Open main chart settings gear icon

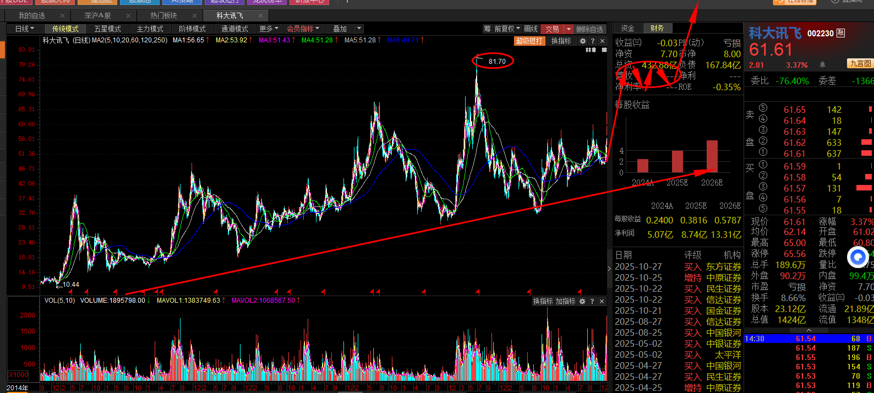coord(583,41)
